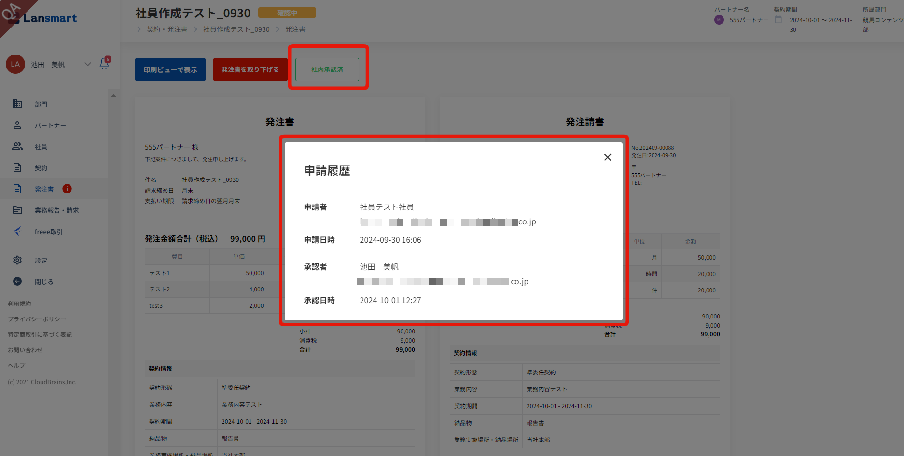Click the partner avatar beside 555パートナー
This screenshot has height=456, width=904.
[x=719, y=20]
